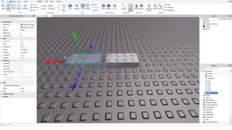The image size is (232, 130).
Task: Click the Filter Properties search field
Action: [x=18, y=19]
